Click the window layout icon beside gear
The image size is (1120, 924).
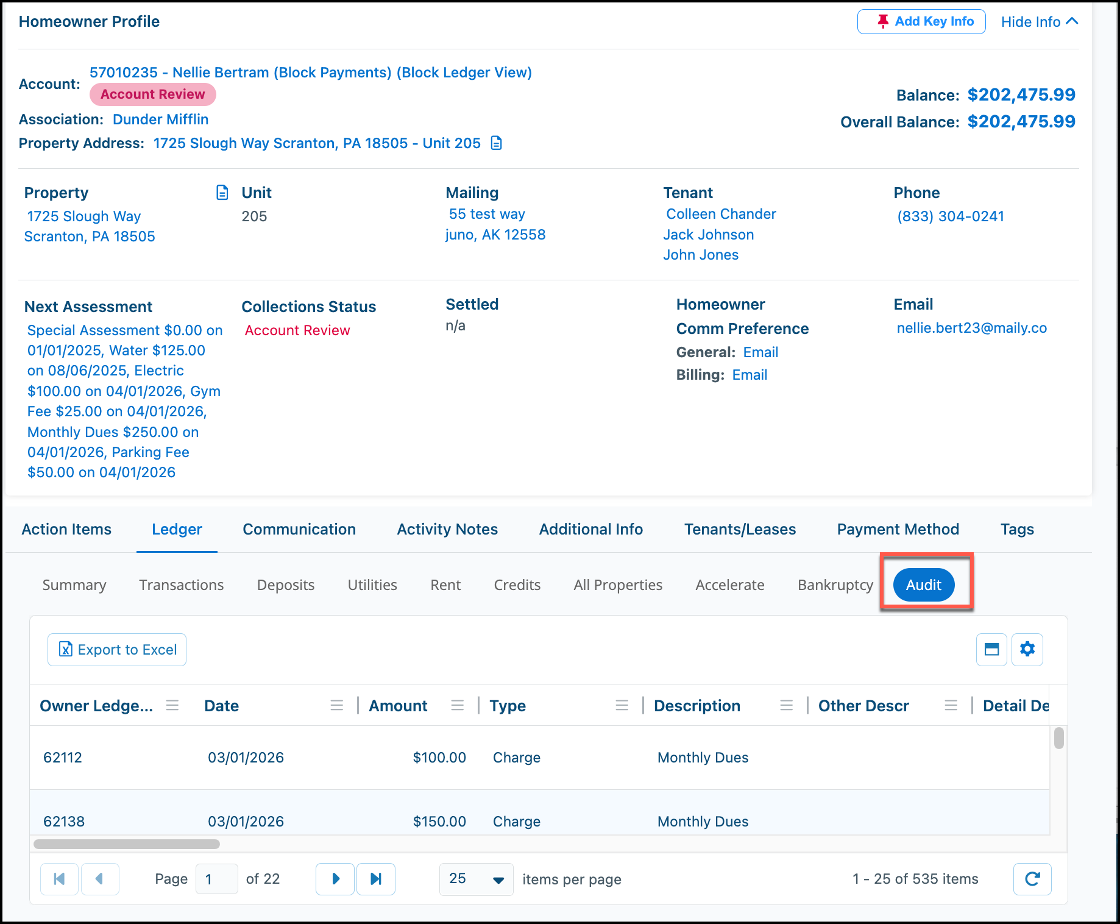(x=991, y=649)
